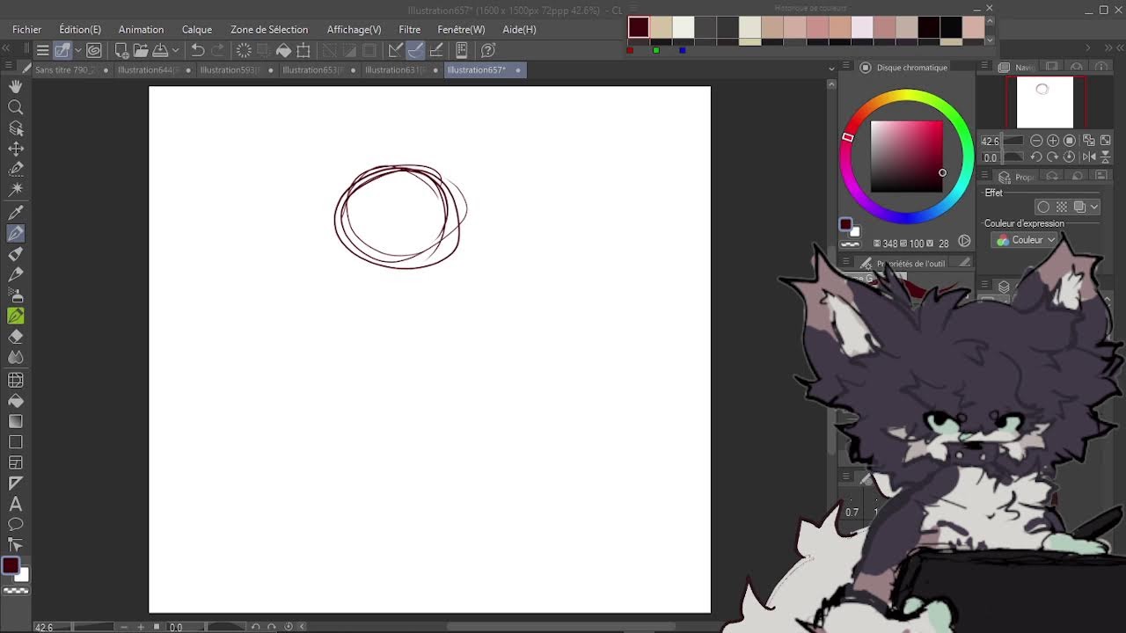Select the Eraser tool
The width and height of the screenshot is (1126, 633).
click(16, 337)
